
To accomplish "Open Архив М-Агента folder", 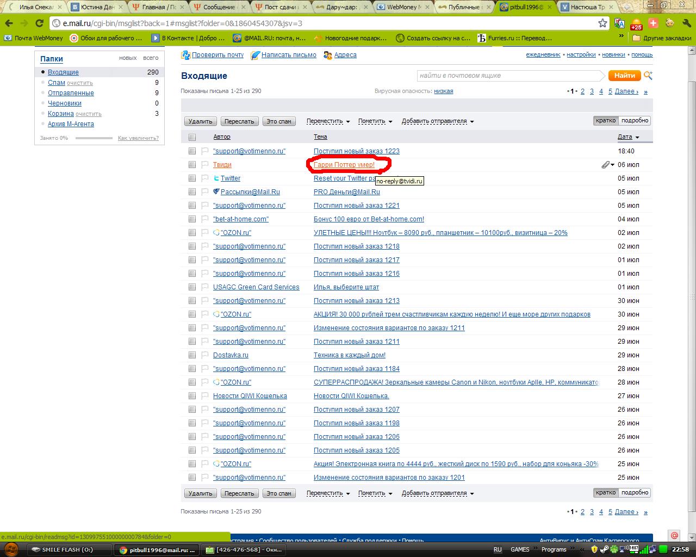I will [71, 124].
